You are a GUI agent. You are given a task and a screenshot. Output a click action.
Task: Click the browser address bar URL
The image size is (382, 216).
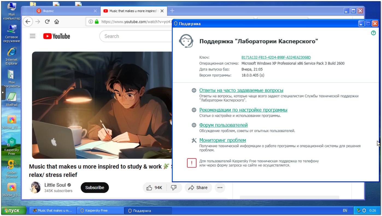[137, 22]
